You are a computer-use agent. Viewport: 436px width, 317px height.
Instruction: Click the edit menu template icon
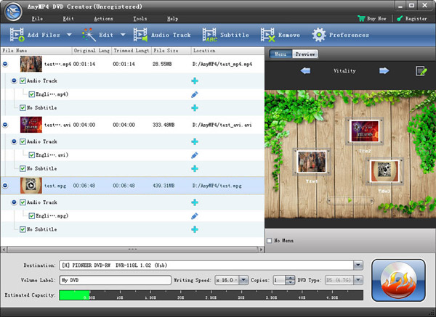tap(420, 70)
